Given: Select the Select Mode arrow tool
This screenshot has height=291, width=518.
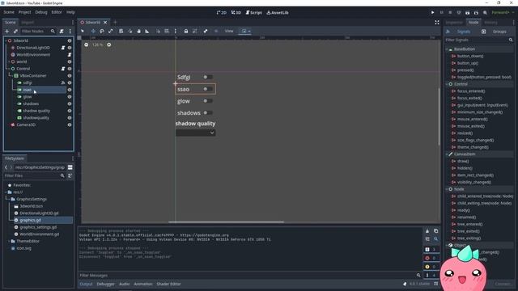Looking at the screenshot, I should (83, 31).
